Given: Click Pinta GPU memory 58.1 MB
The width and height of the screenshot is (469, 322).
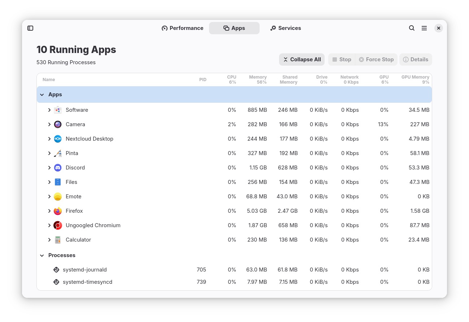Looking at the screenshot, I should coord(420,153).
